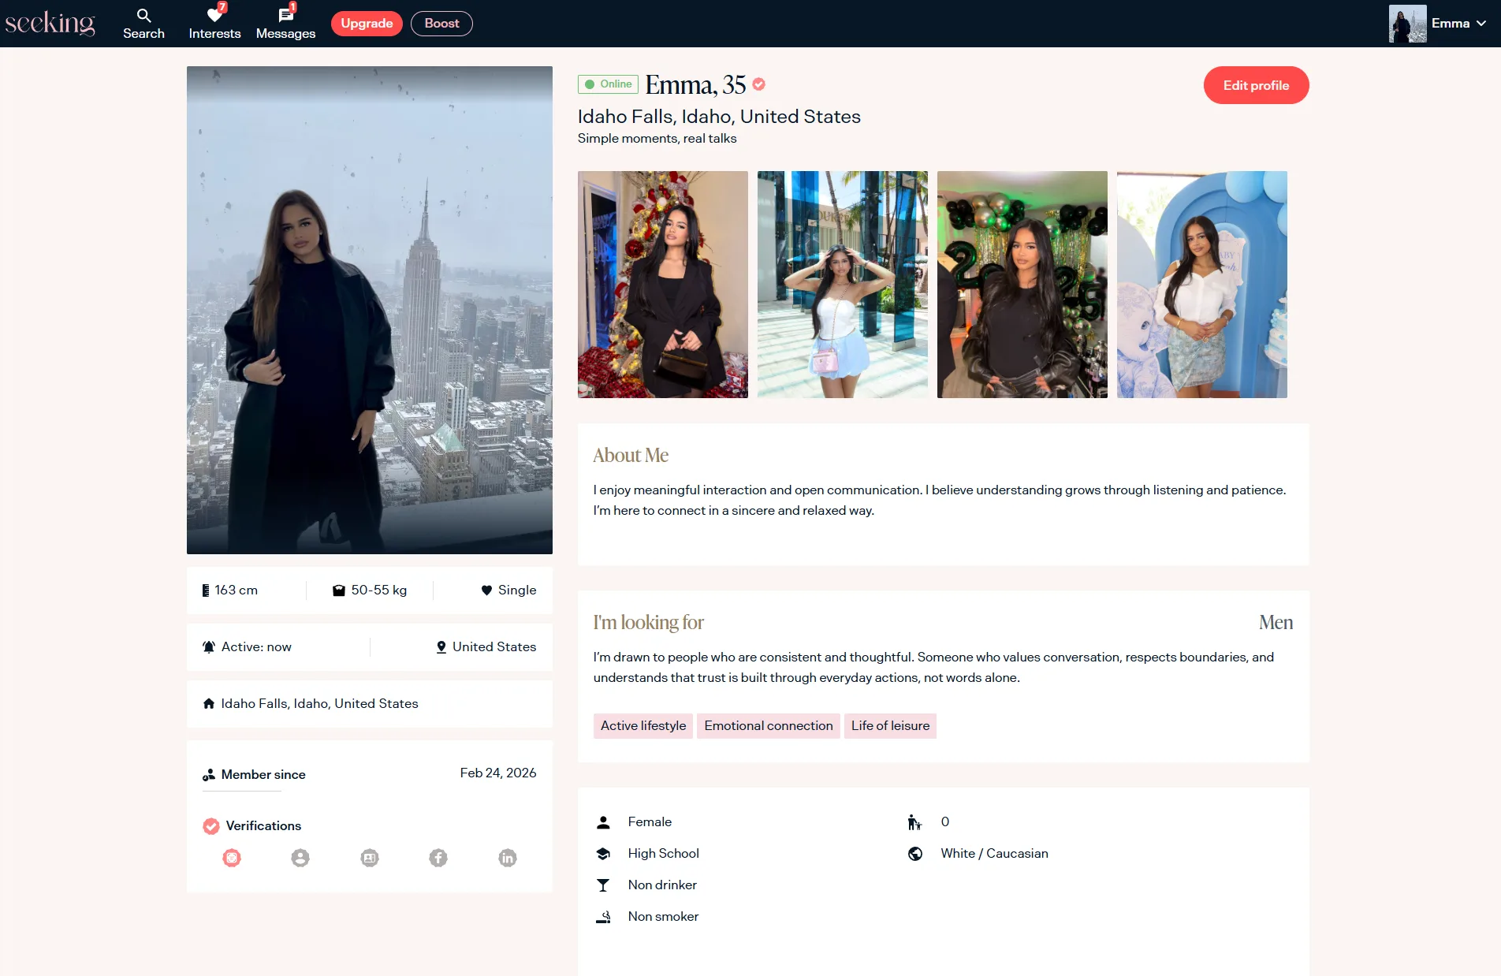Go to the Seeking logo homepage
The image size is (1501, 976).
point(50,24)
